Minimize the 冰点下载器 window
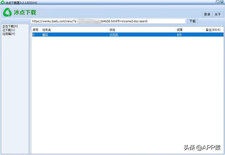This screenshot has height=155, width=225. [x=218, y=2]
